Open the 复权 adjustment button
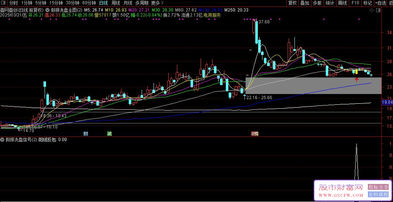This screenshot has height=202, width=393. 292,3
